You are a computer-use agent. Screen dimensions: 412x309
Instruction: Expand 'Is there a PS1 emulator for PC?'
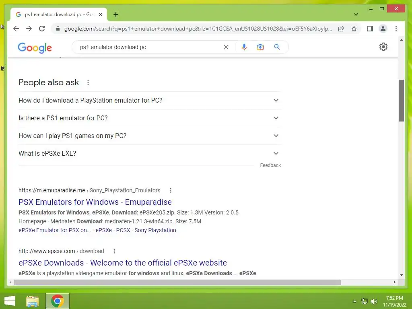pyautogui.click(x=149, y=118)
